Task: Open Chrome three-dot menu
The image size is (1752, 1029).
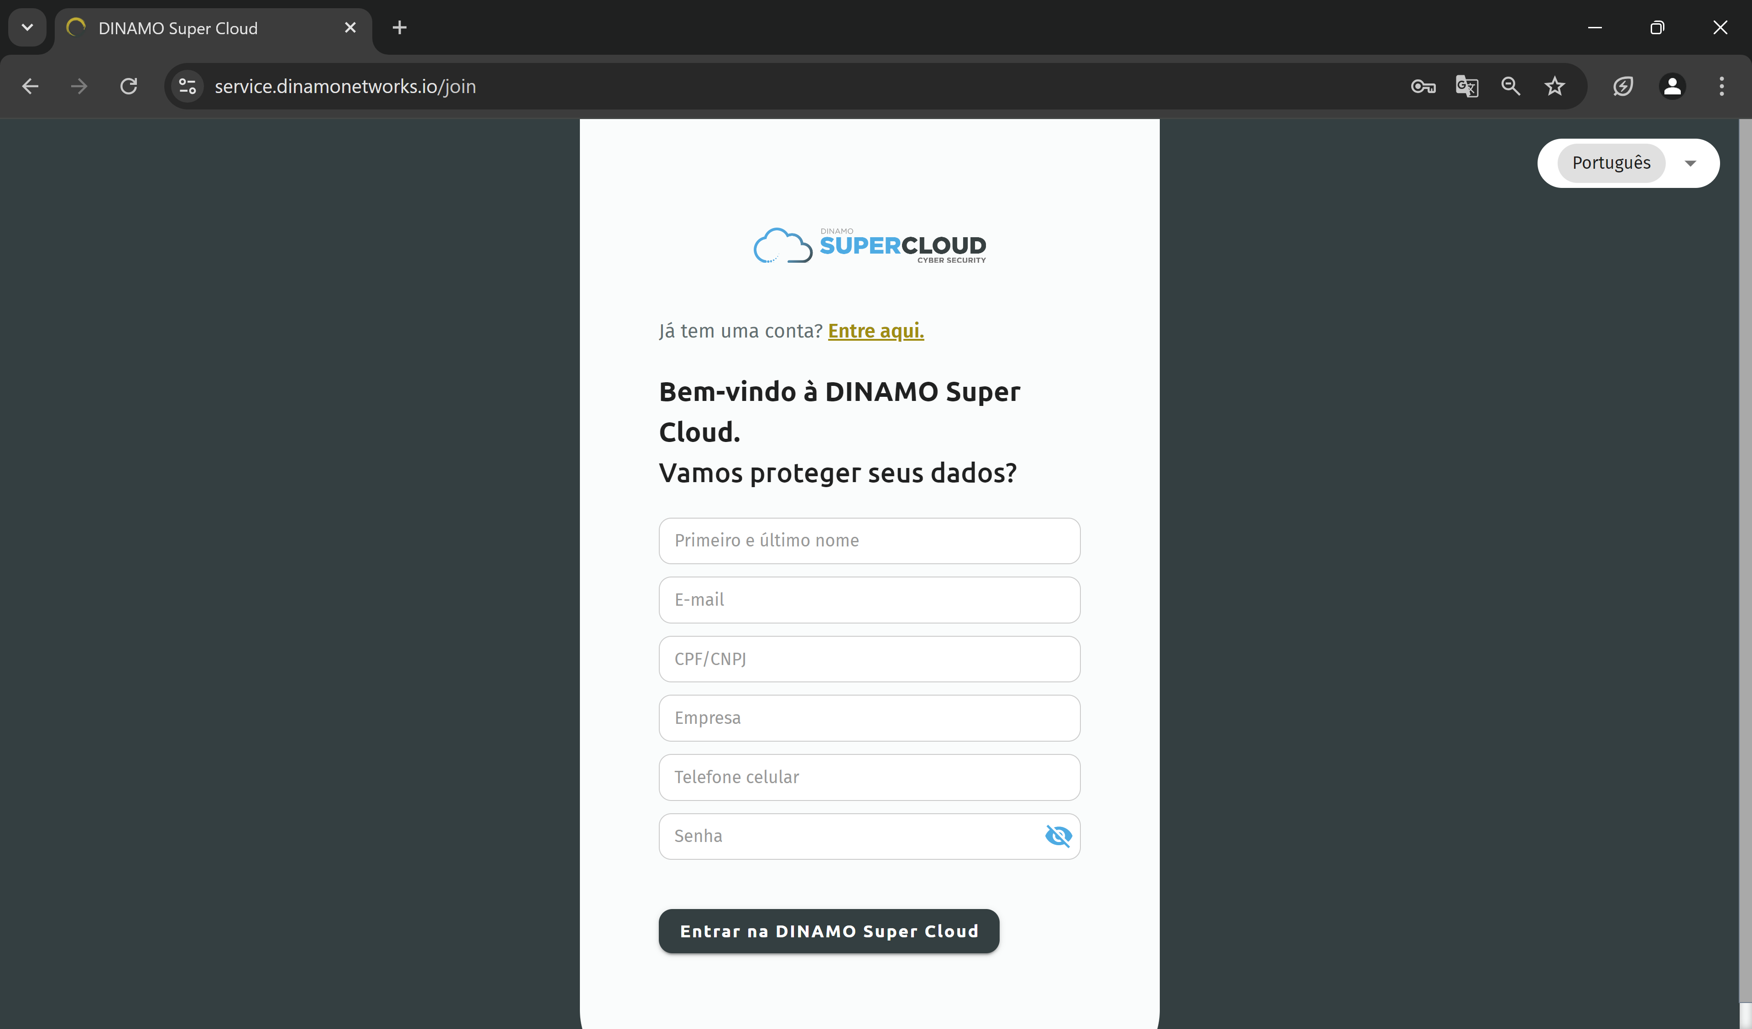Action: tap(1721, 86)
